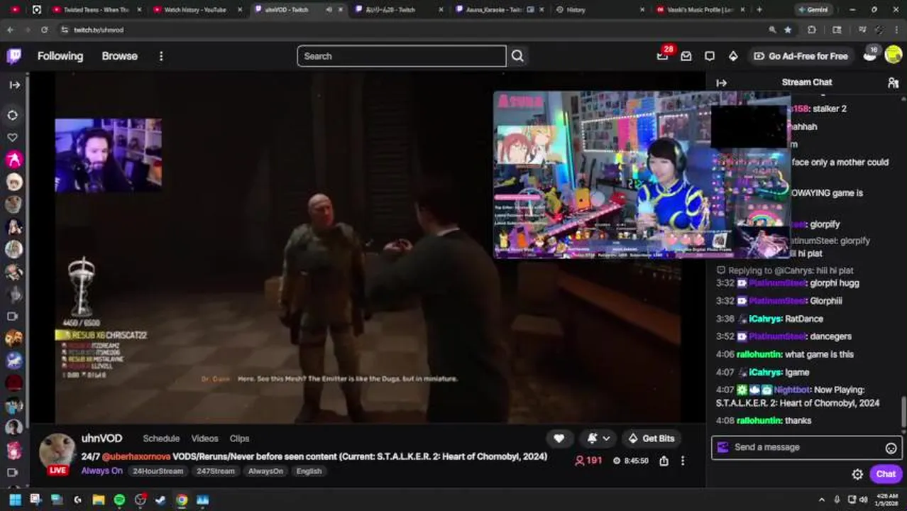This screenshot has height=511, width=907.
Task: Bookmark this page with star icon
Action: [x=788, y=30]
